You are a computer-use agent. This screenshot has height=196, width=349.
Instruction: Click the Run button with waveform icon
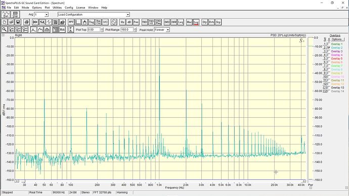tap(6, 15)
